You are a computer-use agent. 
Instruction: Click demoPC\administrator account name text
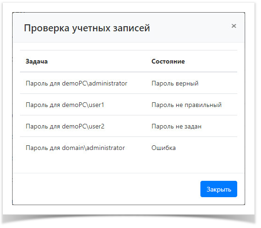(95, 83)
